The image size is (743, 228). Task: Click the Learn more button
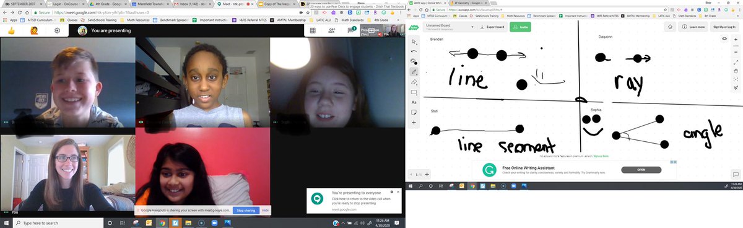coord(693,27)
